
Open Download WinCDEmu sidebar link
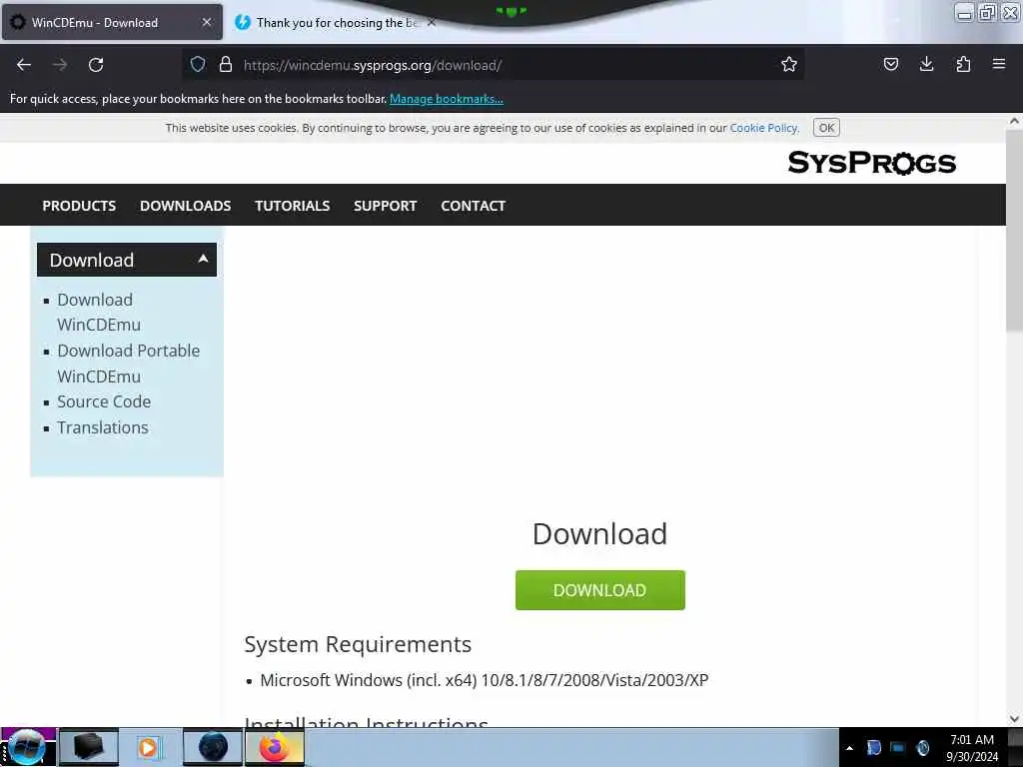99,312
